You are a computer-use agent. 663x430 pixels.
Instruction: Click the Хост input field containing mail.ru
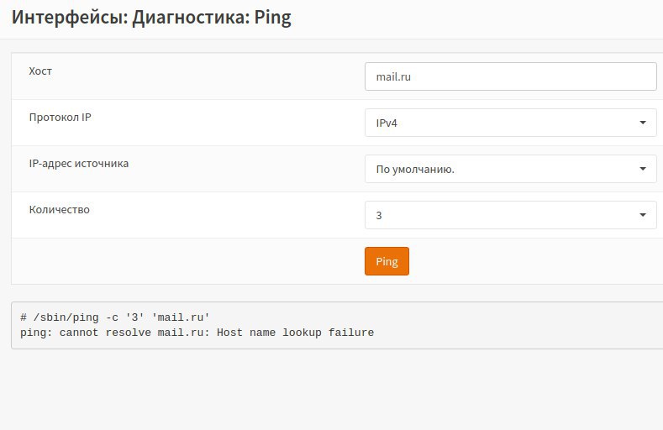pyautogui.click(x=510, y=76)
